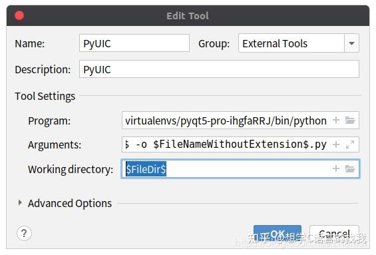The width and height of the screenshot is (376, 255).
Task: Click inside the Arguments text field
Action: (x=240, y=144)
